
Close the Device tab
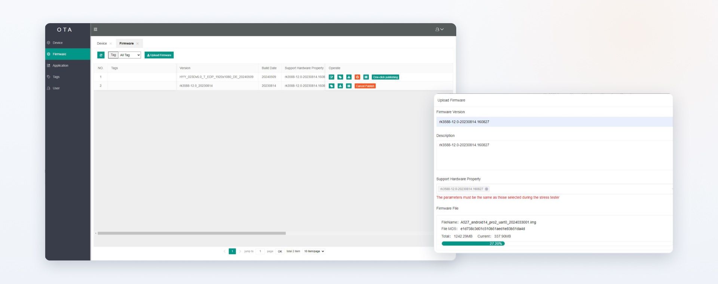(x=111, y=44)
